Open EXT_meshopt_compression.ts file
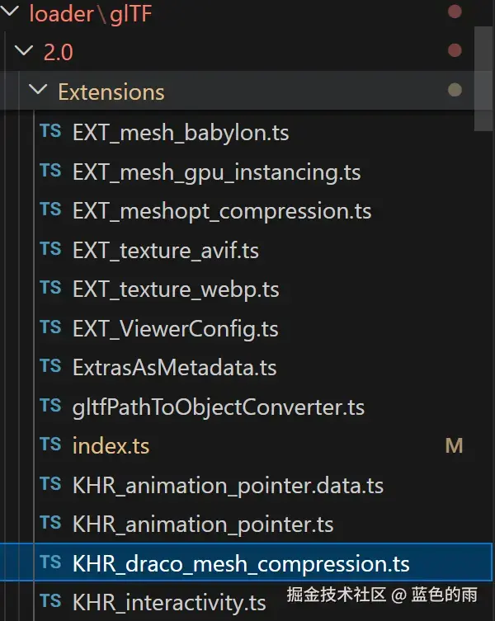 [222, 211]
